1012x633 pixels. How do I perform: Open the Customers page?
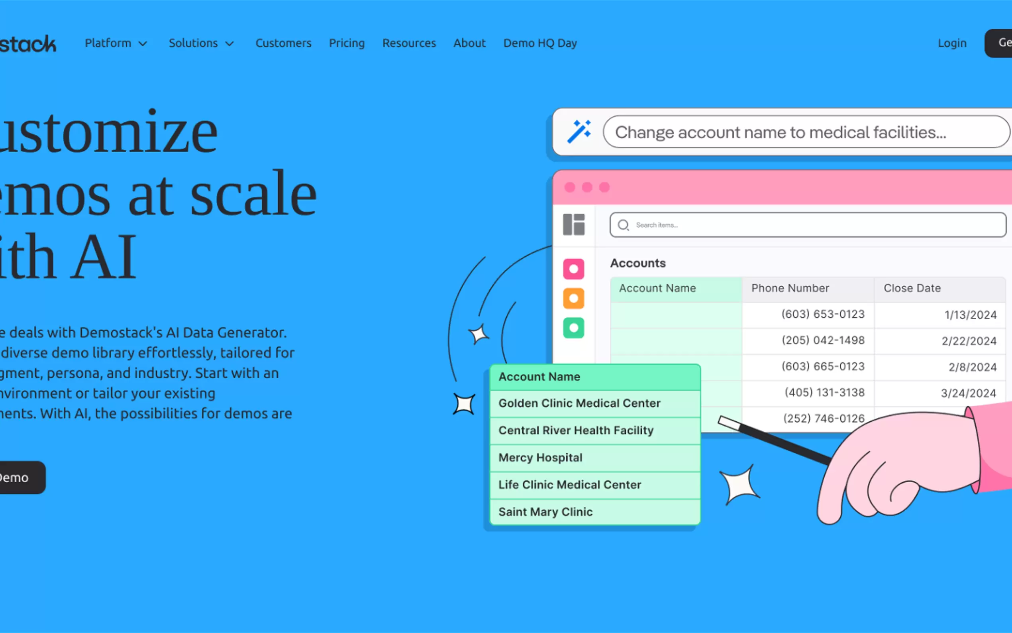point(283,43)
